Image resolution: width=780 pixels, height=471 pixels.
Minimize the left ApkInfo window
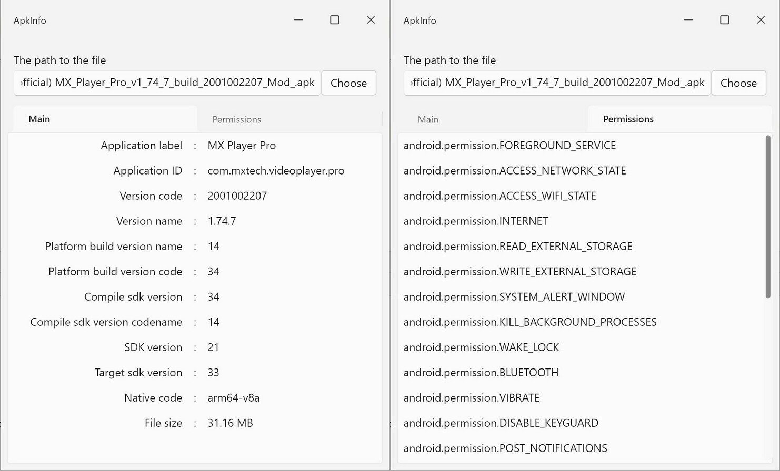pos(298,20)
